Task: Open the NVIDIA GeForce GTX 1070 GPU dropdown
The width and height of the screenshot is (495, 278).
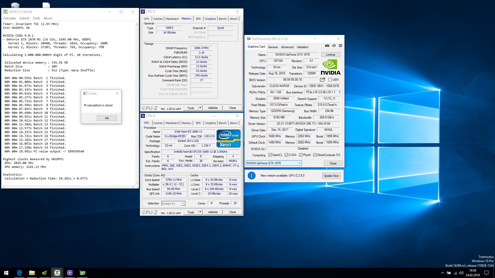Action: [274, 163]
